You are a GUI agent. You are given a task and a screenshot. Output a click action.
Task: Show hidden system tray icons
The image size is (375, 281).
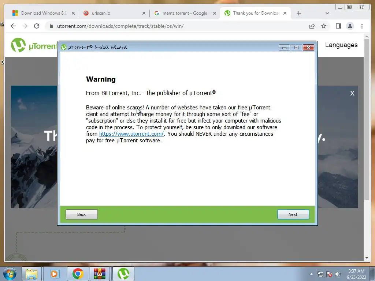(x=311, y=274)
